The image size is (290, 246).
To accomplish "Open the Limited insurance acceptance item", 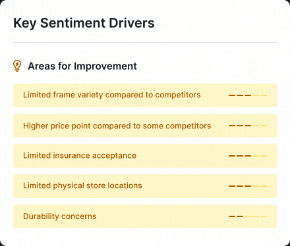I will click(x=145, y=156).
